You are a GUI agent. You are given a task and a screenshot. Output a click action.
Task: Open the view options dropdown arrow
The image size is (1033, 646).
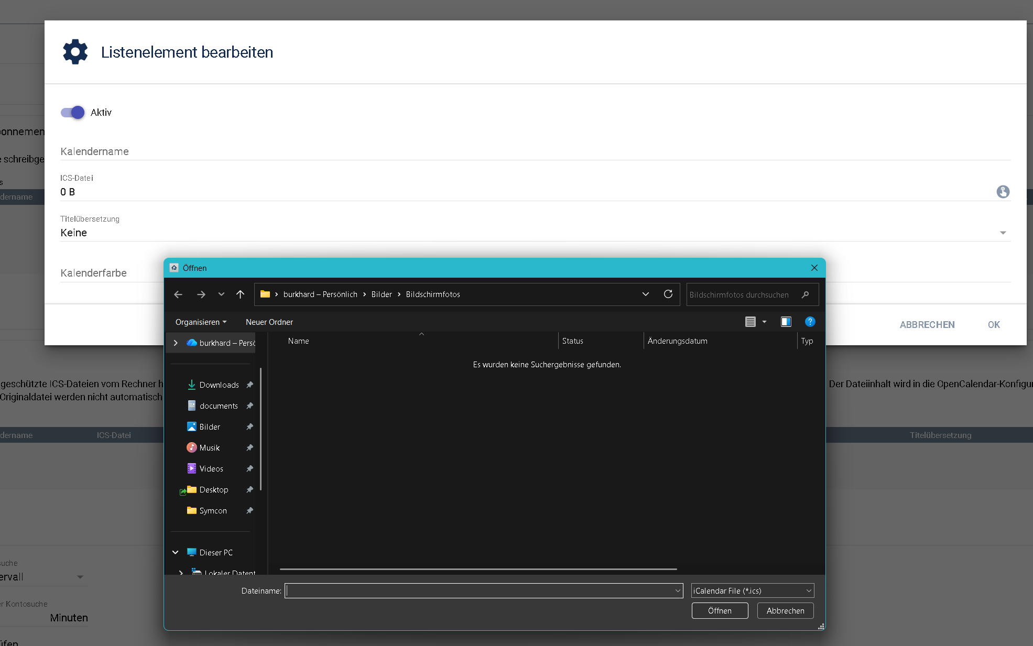pos(764,322)
